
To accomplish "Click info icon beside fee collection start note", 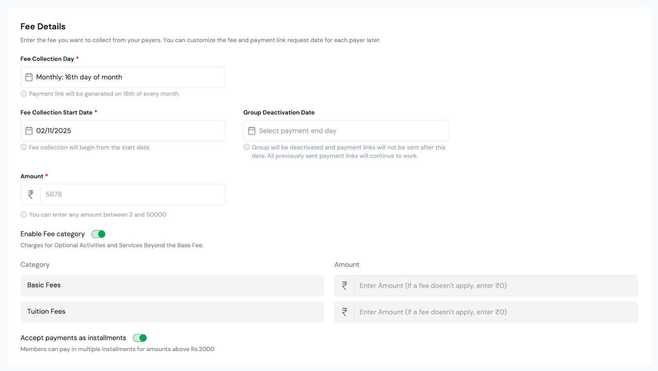I will tap(24, 147).
